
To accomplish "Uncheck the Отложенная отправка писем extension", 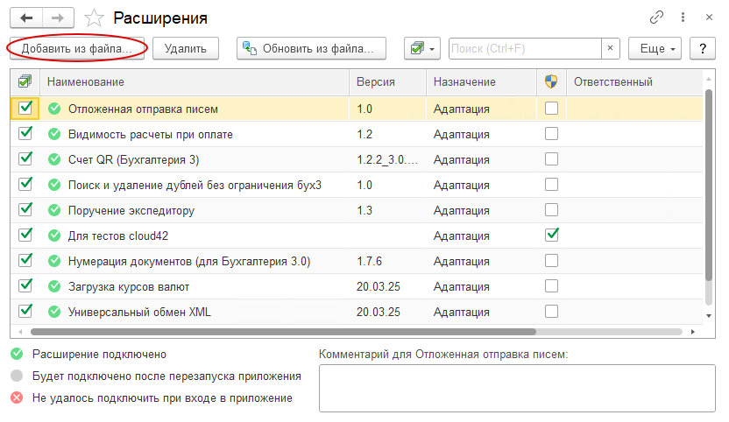I will click(25, 109).
